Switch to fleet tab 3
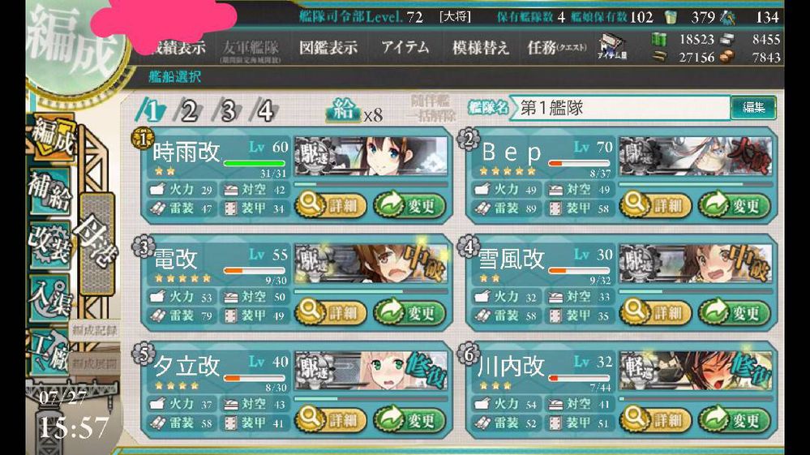Screen dimensions: 810x455 point(226,110)
